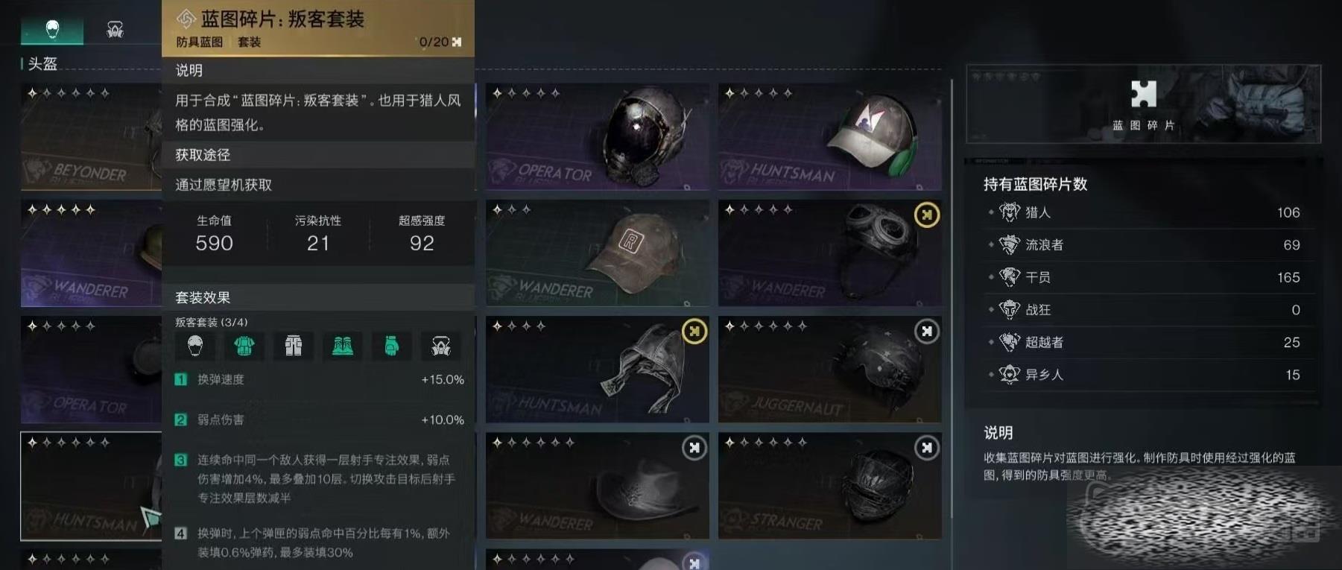The image size is (1342, 570).
Task: Select the Stranger black helmet blueprint
Action: click(830, 486)
